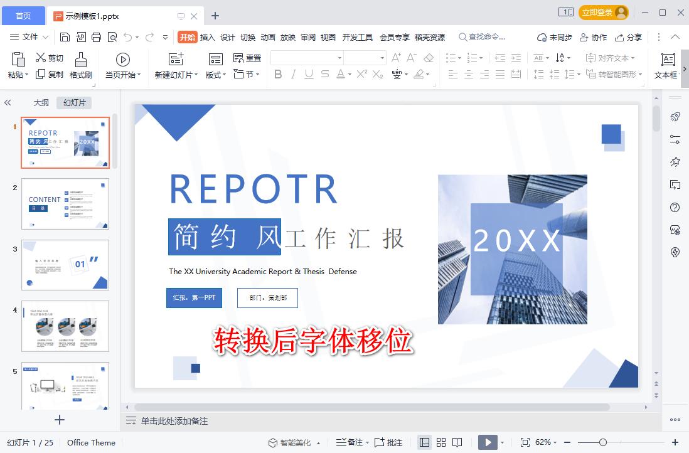Toggle bold formatting on selected text
Screen dimensions: 689x453
(278, 74)
